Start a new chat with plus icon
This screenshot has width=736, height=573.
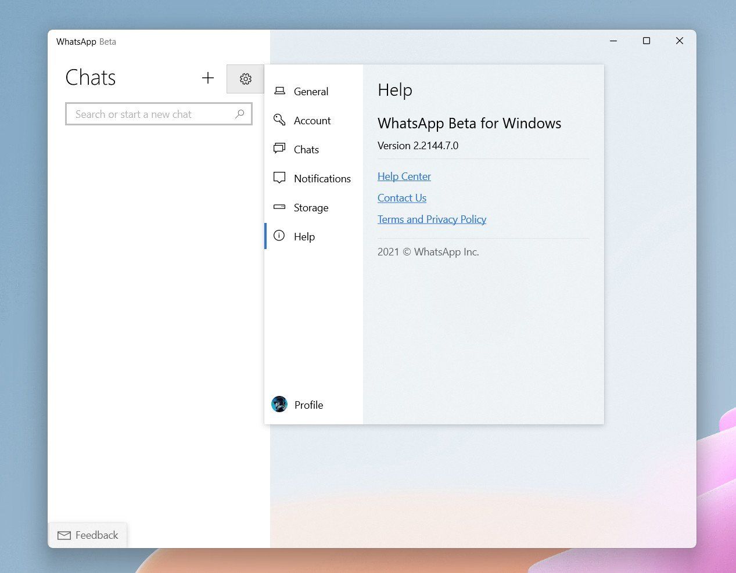[208, 78]
